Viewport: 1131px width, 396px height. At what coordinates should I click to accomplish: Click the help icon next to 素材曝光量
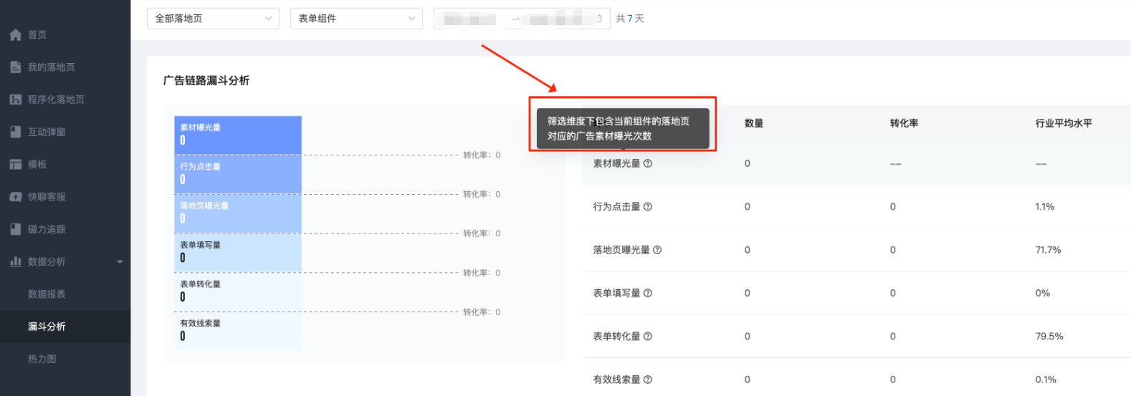pos(648,163)
